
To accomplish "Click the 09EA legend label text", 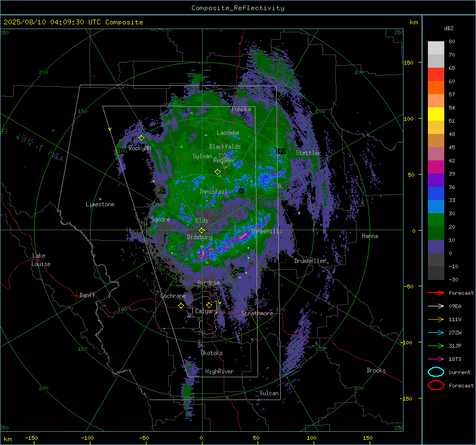I will pyautogui.click(x=455, y=306).
